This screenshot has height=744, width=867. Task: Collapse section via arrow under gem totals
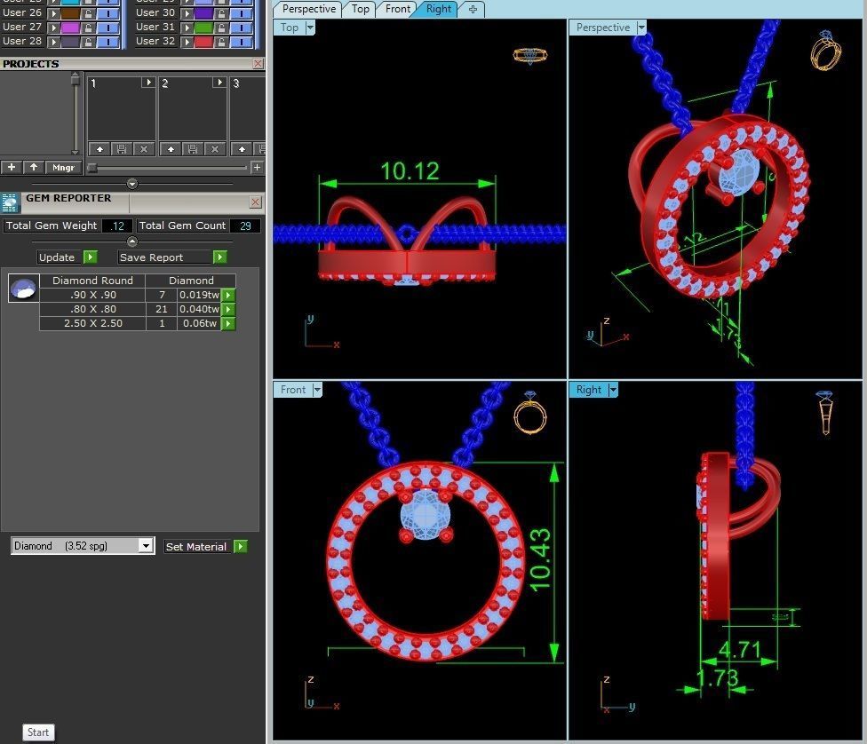click(132, 241)
